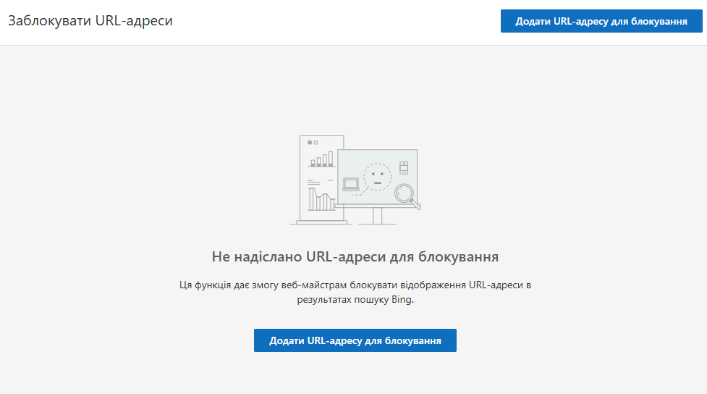The height and width of the screenshot is (394, 707).
Task: Click the monitor stand in the illustration
Action: point(376,216)
